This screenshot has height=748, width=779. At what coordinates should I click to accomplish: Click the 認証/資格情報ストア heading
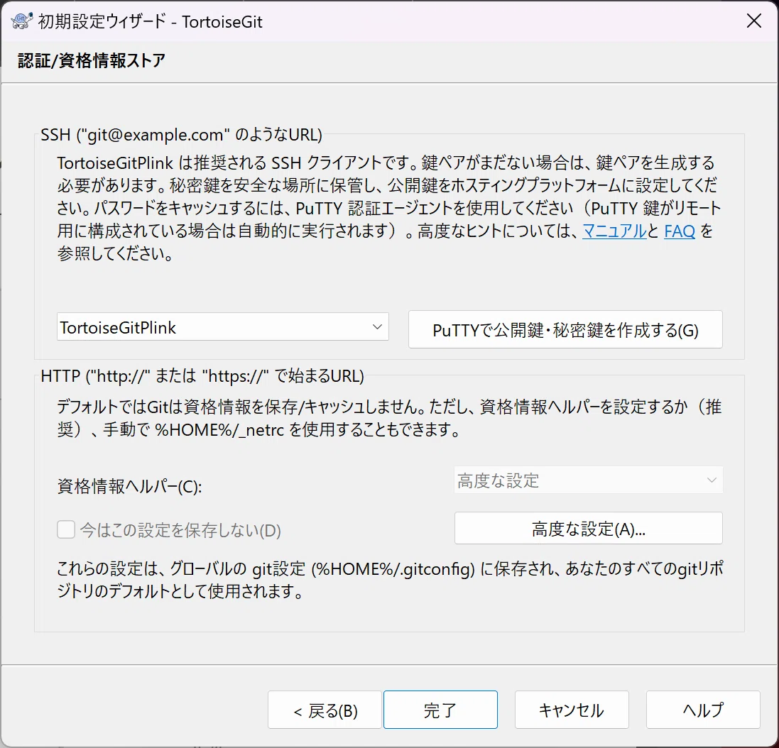pos(92,60)
